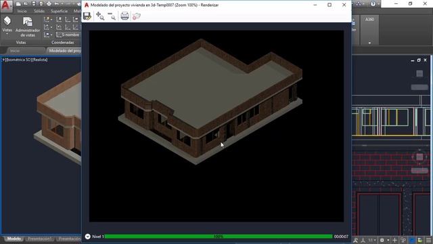Open the AutoCAD Help question mark icon
433x244 pixels.
click(x=373, y=4)
